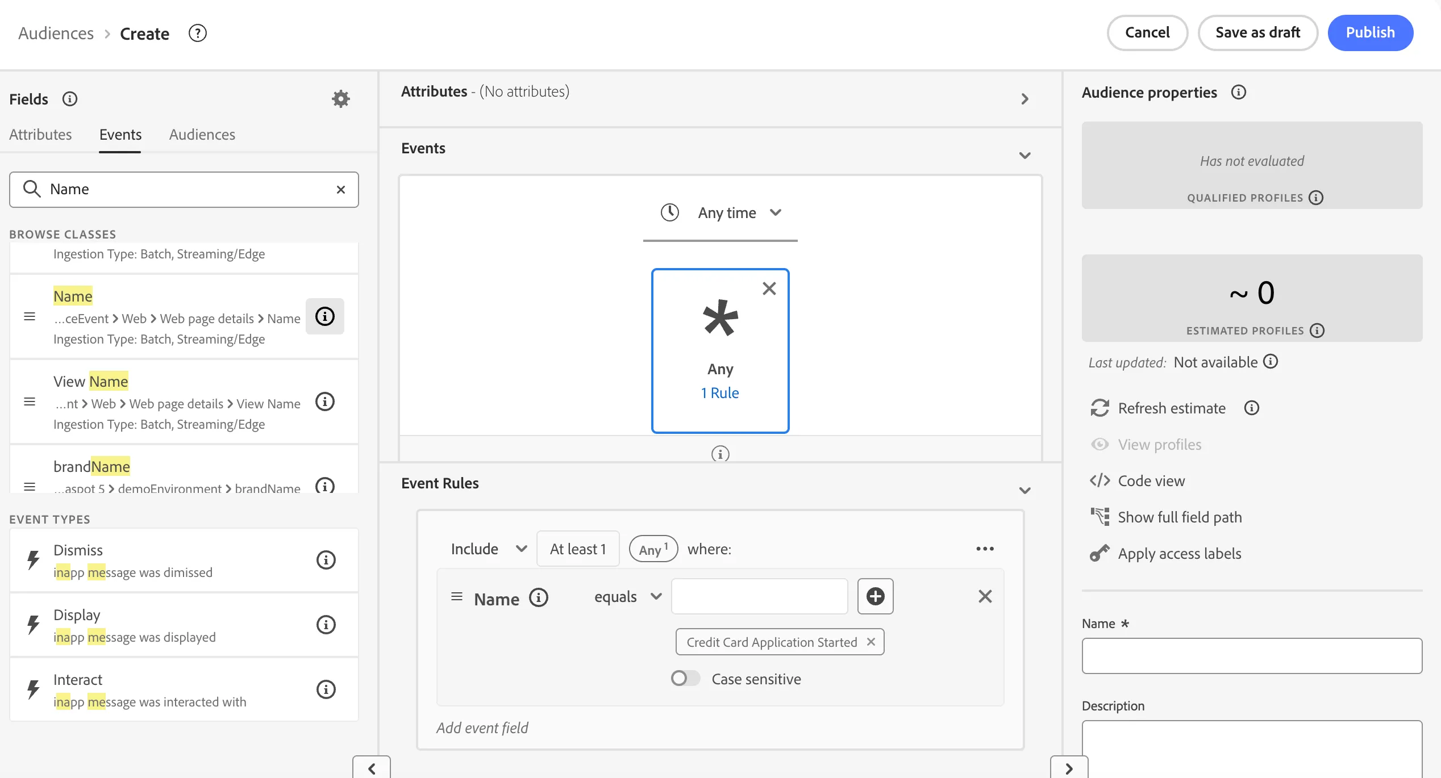Remove the Any event card
1441x778 pixels.
click(769, 288)
